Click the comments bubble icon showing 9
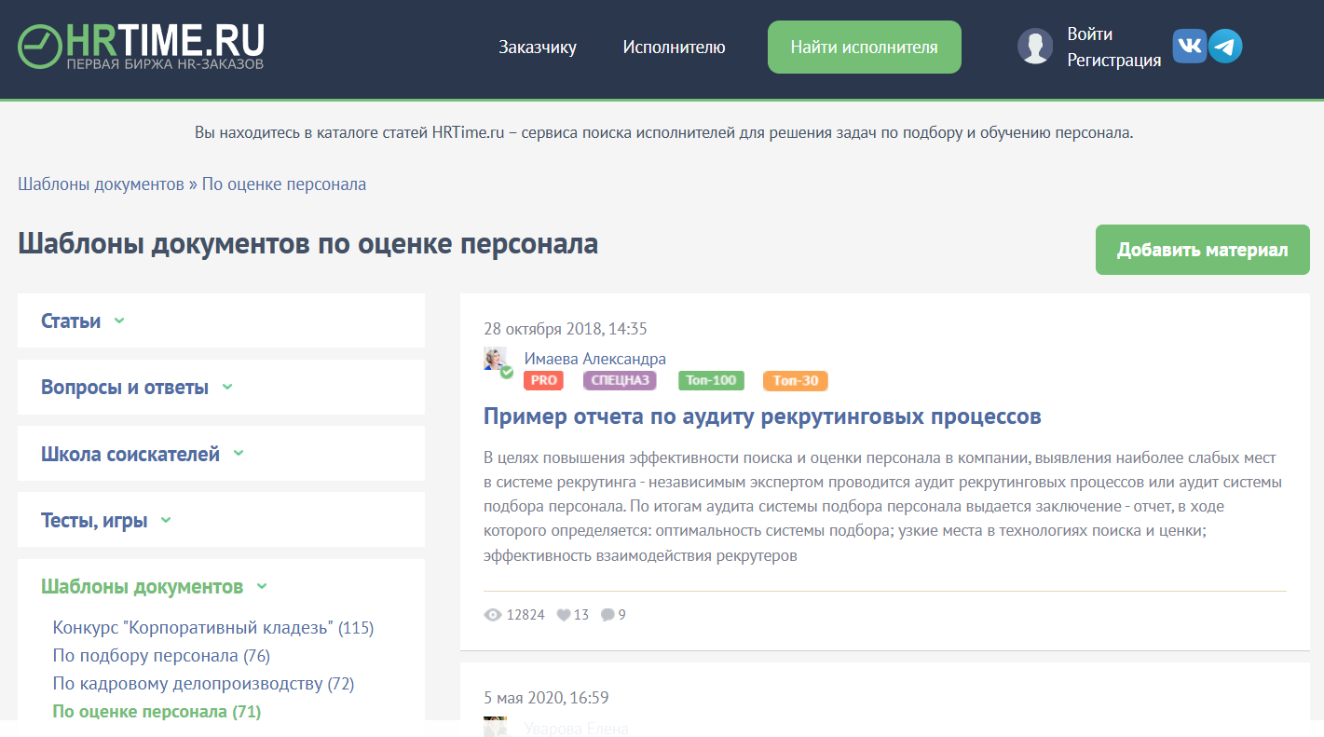 (607, 614)
